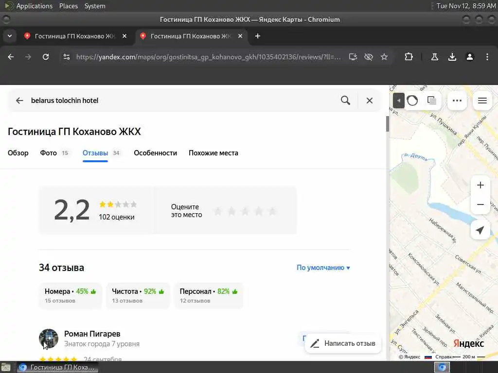This screenshot has width=498, height=373.
Task: Open the map layers icon
Action: click(x=432, y=101)
